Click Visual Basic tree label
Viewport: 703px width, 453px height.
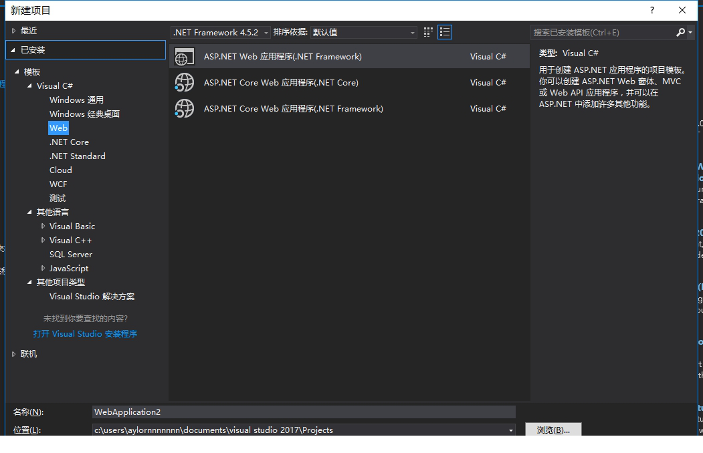[72, 226]
